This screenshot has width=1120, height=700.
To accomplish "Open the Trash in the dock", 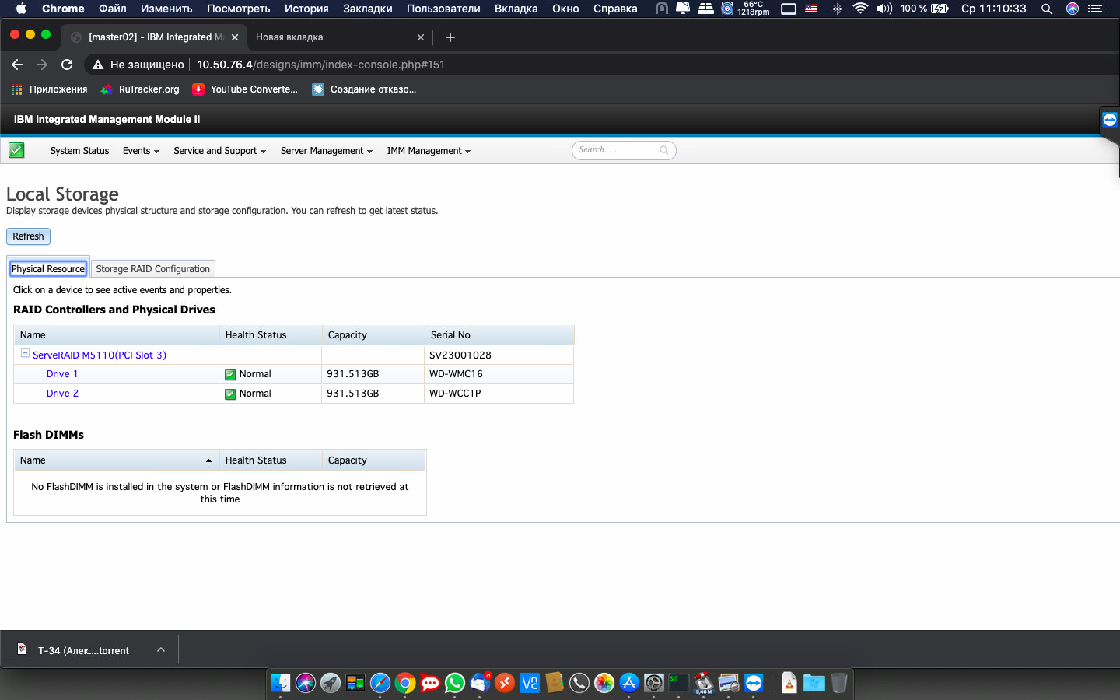I will [x=838, y=683].
